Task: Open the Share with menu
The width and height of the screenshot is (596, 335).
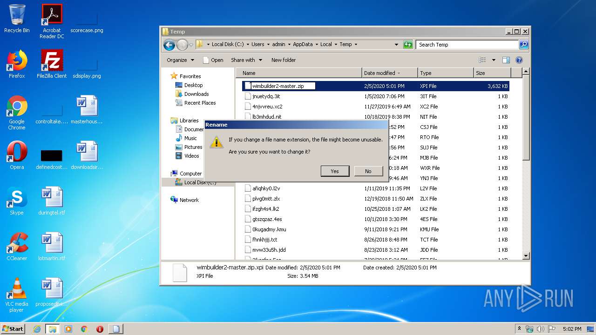Action: [246, 60]
